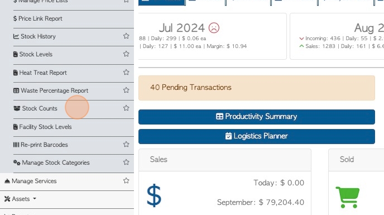Click the star beside Re-print Barcodes
Viewport: 384px width, 215px height.
[x=126, y=145]
